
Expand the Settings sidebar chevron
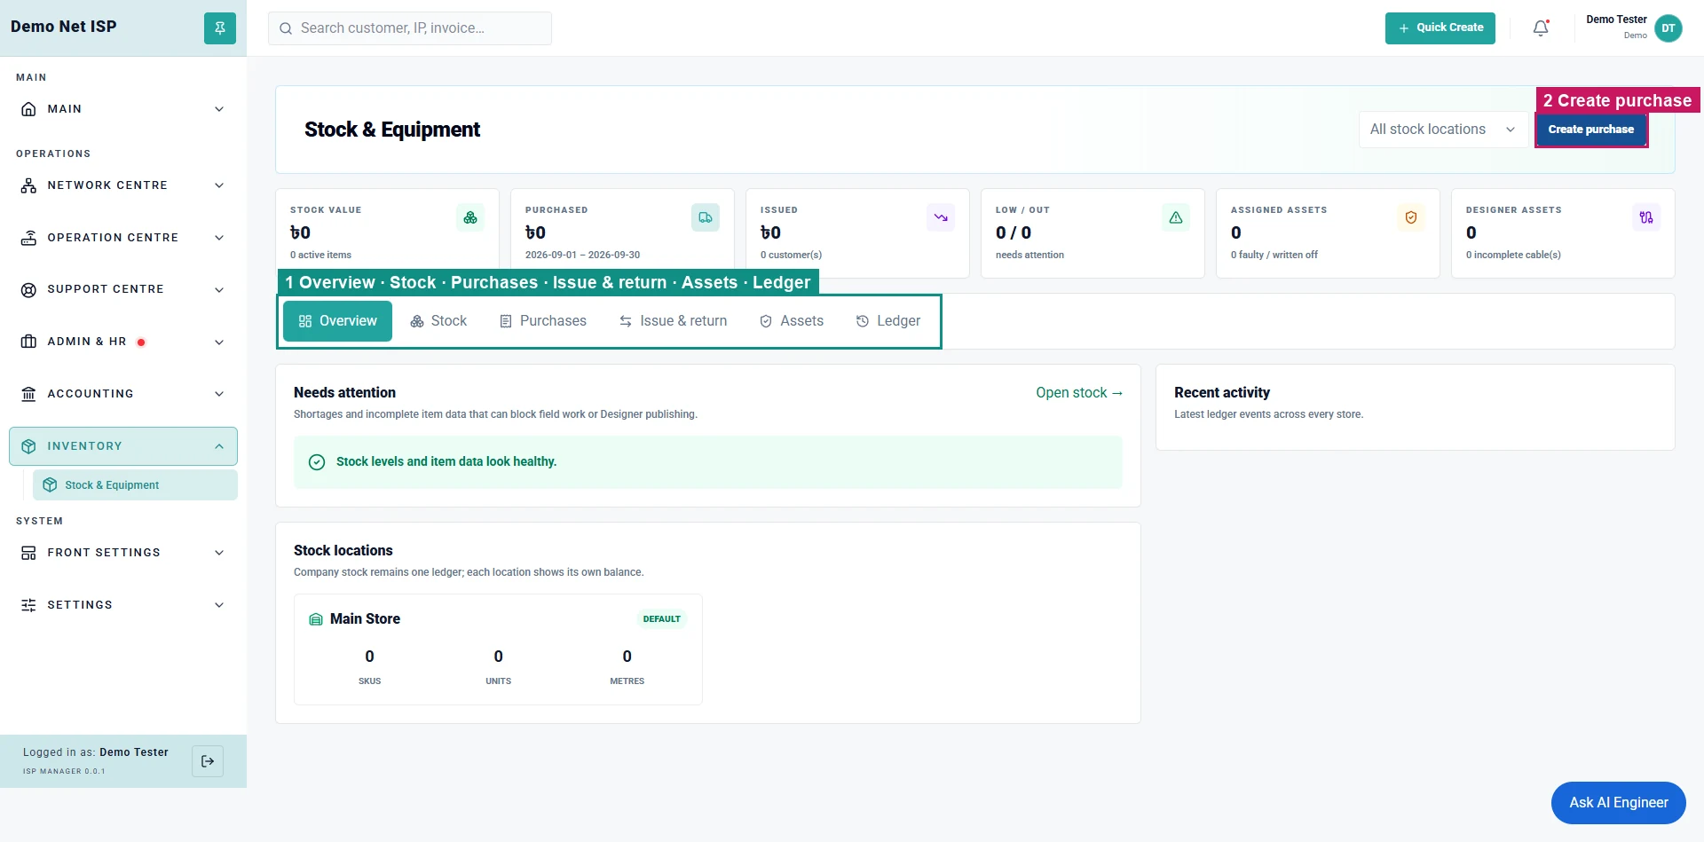tap(219, 605)
